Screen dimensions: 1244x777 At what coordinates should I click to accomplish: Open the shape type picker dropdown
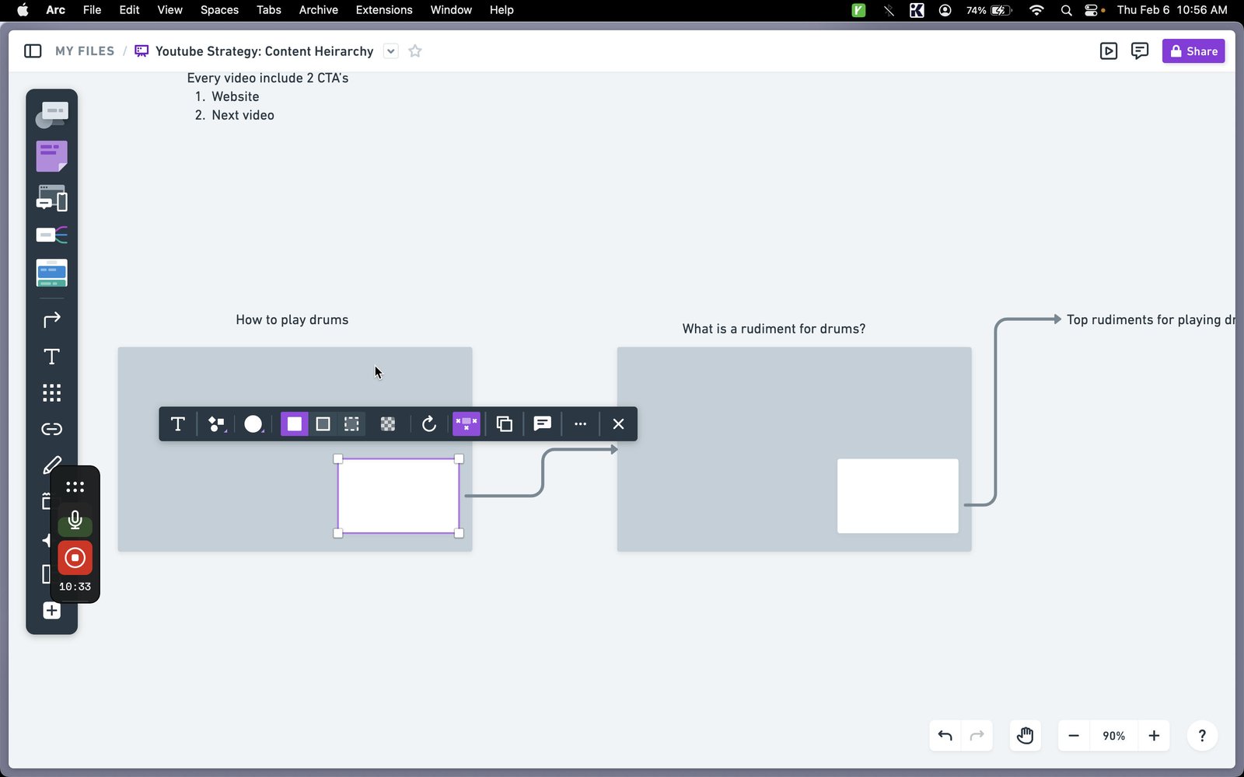(x=217, y=424)
